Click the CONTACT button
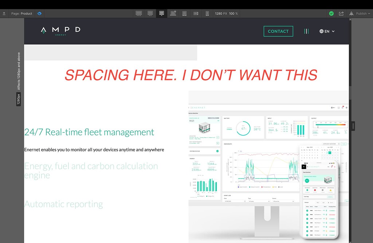 [278, 31]
